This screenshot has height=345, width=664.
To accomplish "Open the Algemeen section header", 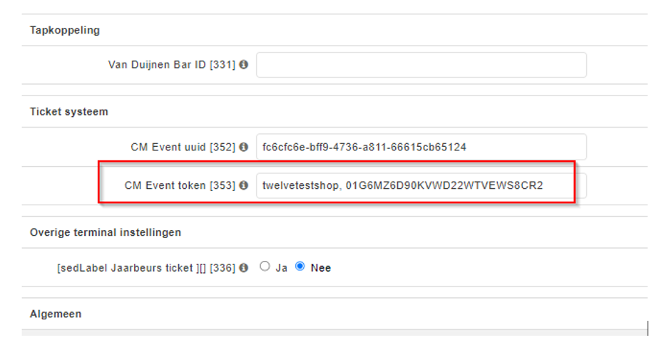I will (x=56, y=314).
